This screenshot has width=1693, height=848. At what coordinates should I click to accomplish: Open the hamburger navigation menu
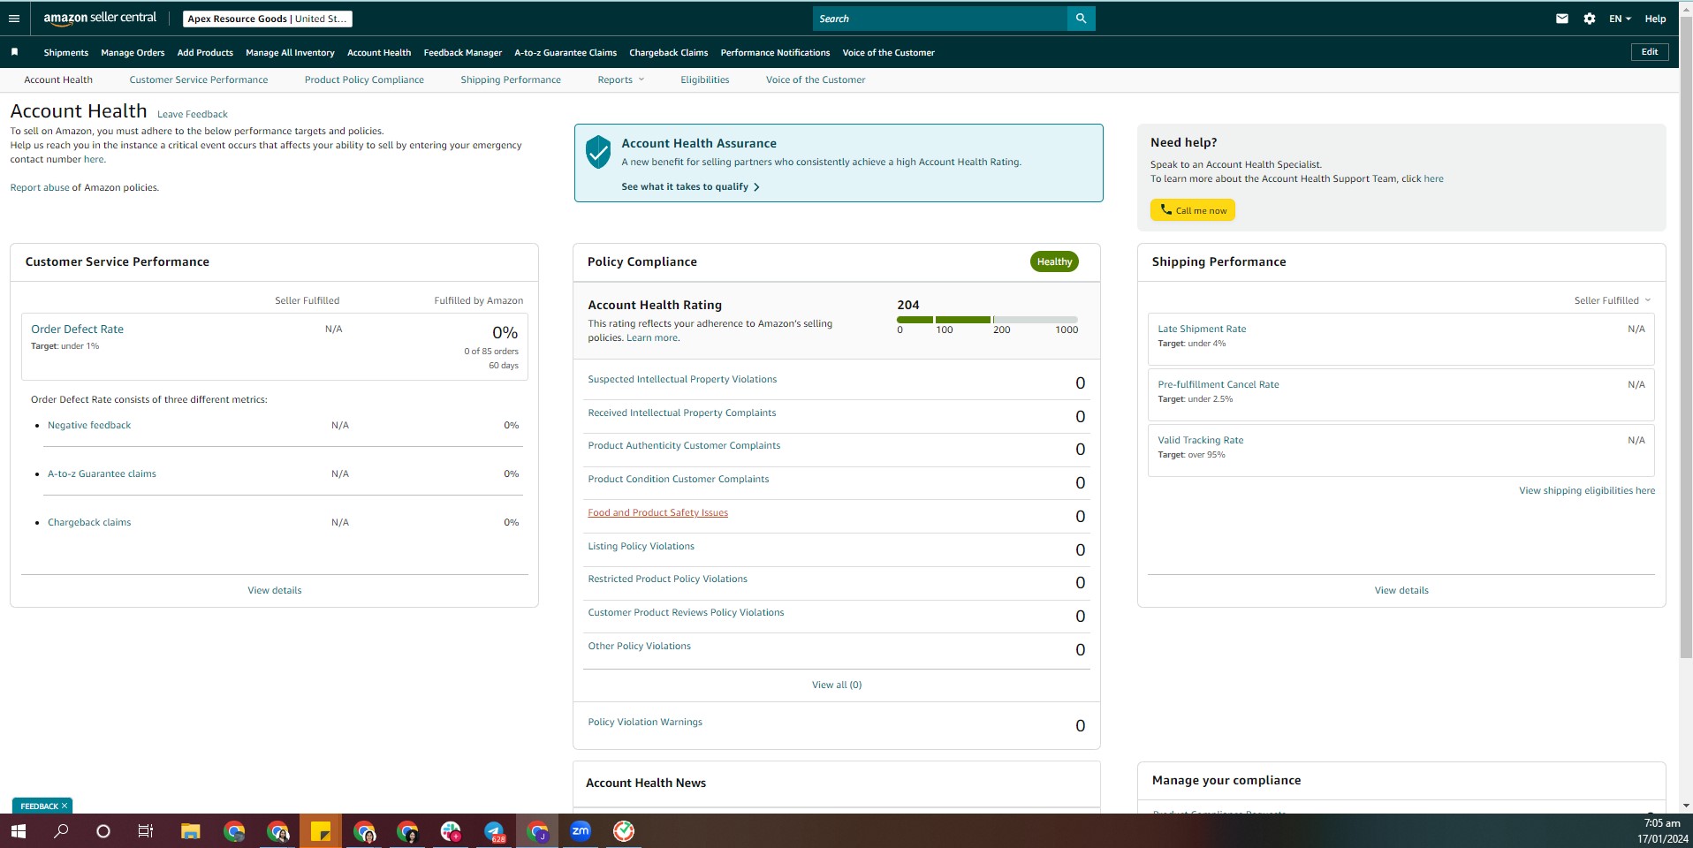point(14,19)
